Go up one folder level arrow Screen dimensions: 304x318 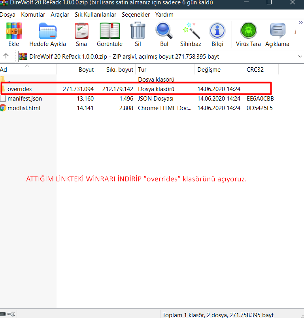click(x=6, y=56)
